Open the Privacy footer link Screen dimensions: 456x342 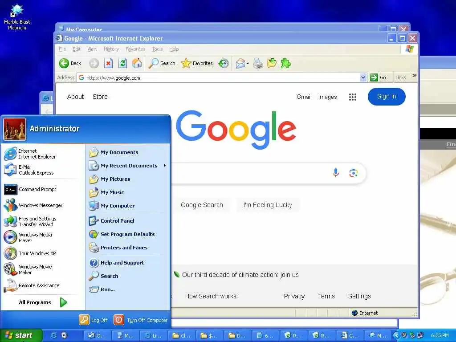pyautogui.click(x=294, y=296)
